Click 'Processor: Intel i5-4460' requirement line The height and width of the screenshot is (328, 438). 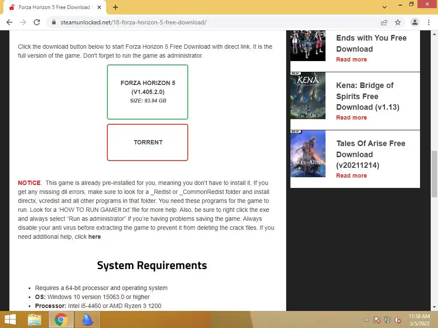point(98,306)
